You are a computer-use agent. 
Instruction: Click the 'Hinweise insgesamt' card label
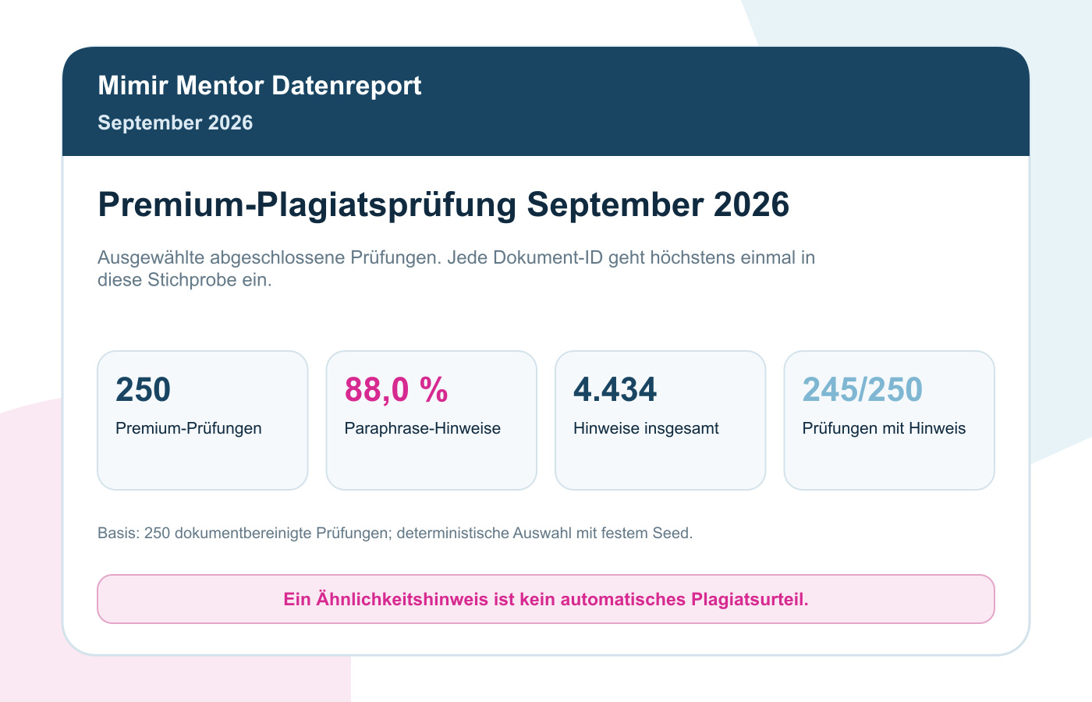point(646,428)
